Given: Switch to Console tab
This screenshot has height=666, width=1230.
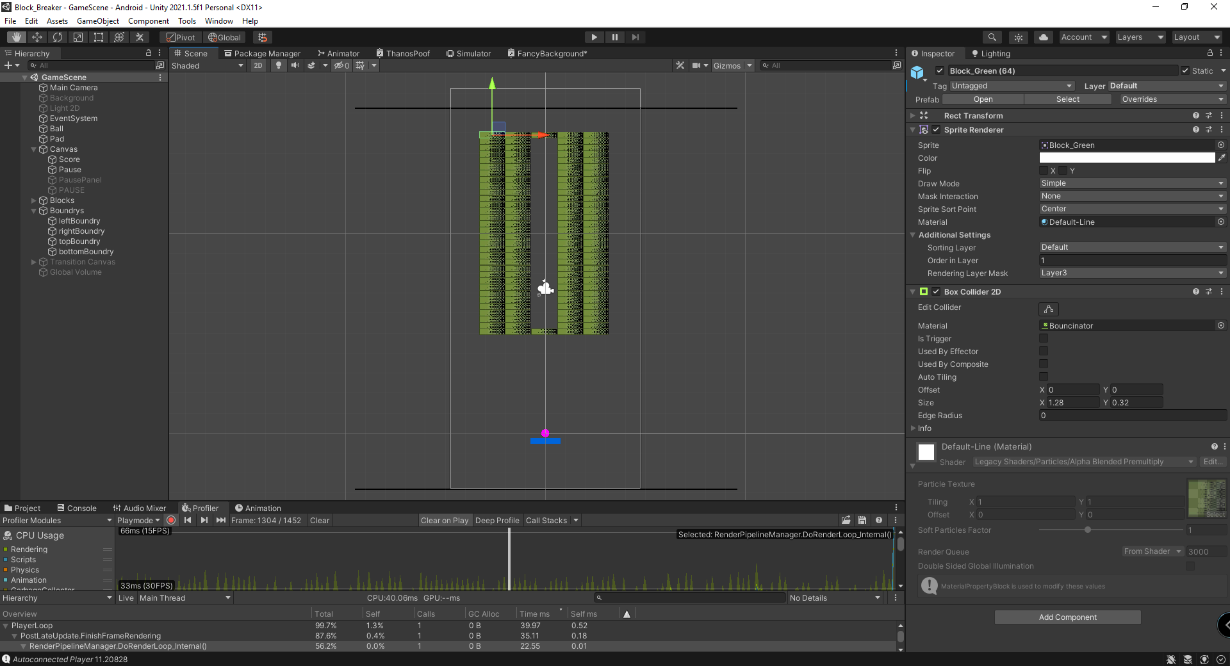Looking at the screenshot, I should 76,508.
